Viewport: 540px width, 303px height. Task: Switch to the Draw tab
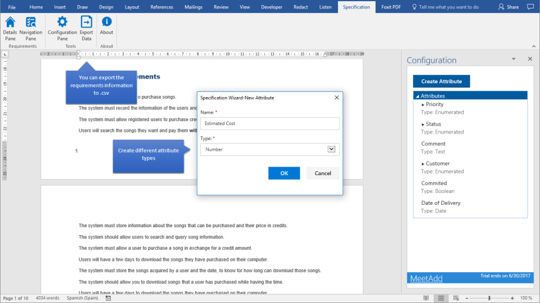coord(82,7)
